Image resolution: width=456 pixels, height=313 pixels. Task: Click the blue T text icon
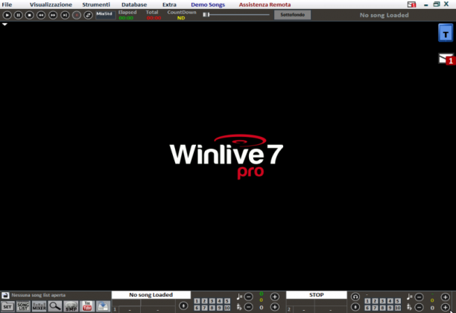[446, 33]
